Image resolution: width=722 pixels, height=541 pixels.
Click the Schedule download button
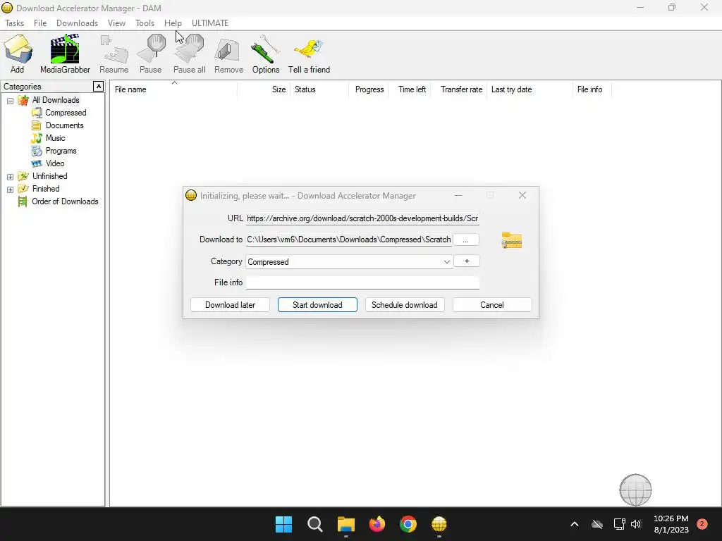(x=405, y=305)
